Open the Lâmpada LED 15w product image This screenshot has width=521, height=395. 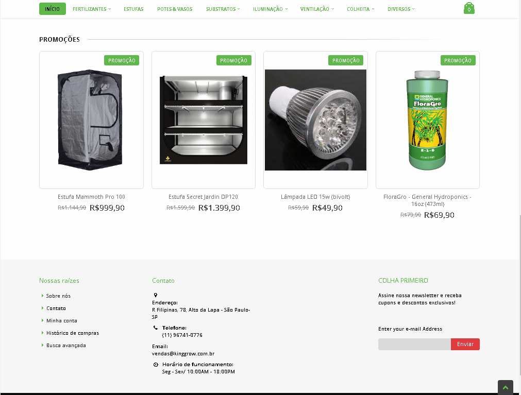(x=316, y=120)
